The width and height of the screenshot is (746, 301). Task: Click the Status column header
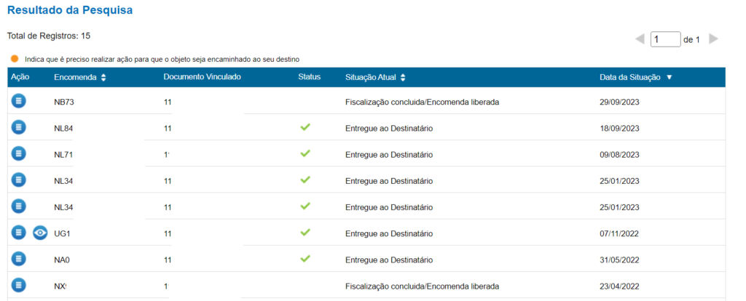tap(310, 77)
